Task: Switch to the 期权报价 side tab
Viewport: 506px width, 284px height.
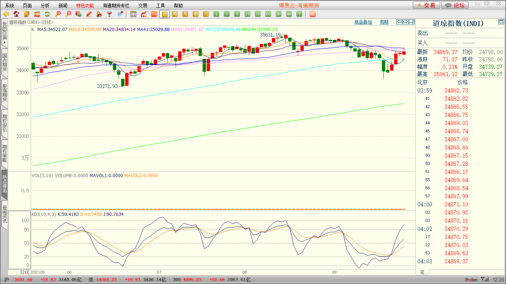Action: point(4,124)
